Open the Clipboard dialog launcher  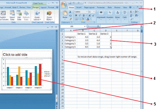[72, 22]
